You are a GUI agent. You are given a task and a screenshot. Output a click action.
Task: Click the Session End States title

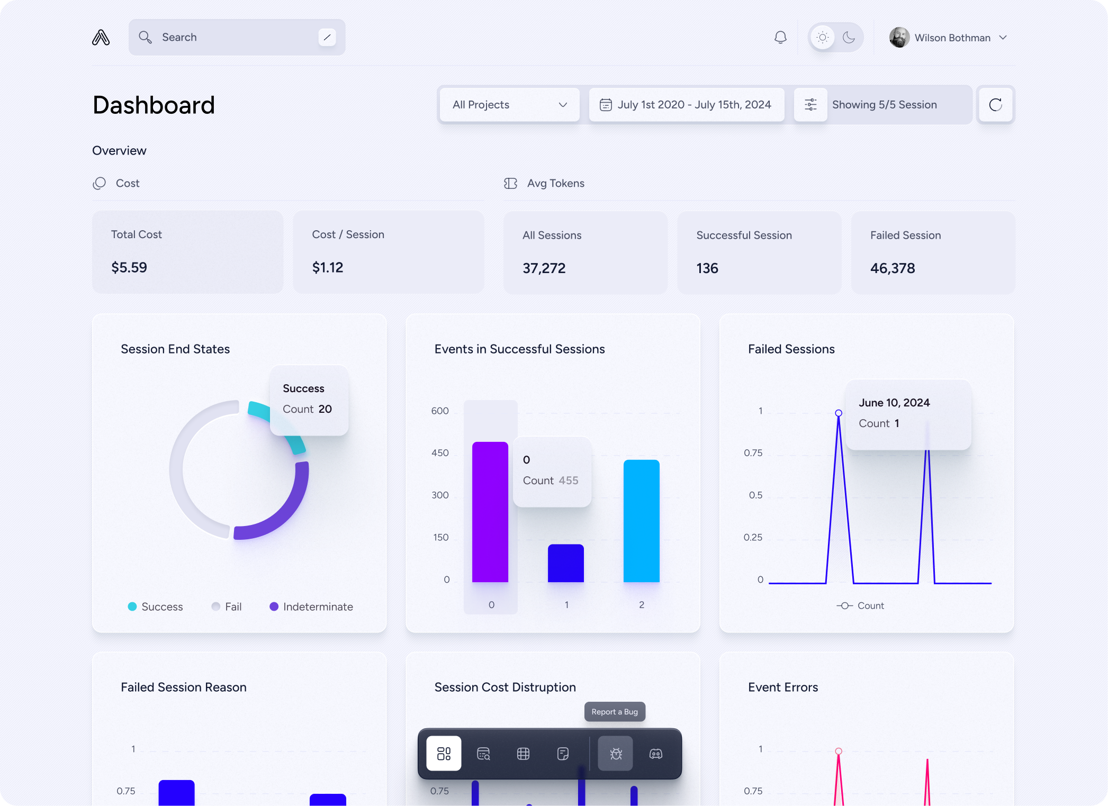[175, 349]
